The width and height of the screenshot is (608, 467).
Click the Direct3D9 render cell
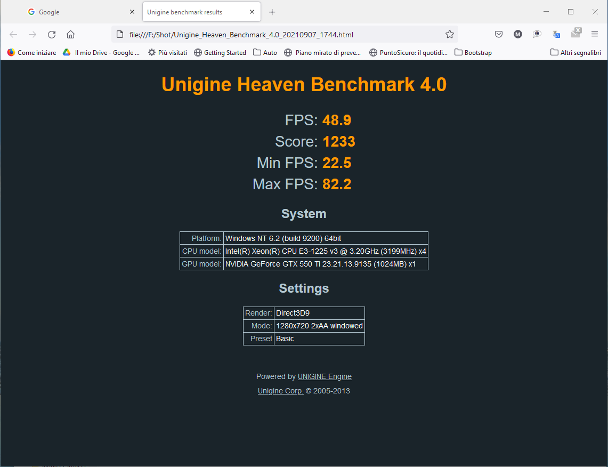(320, 313)
